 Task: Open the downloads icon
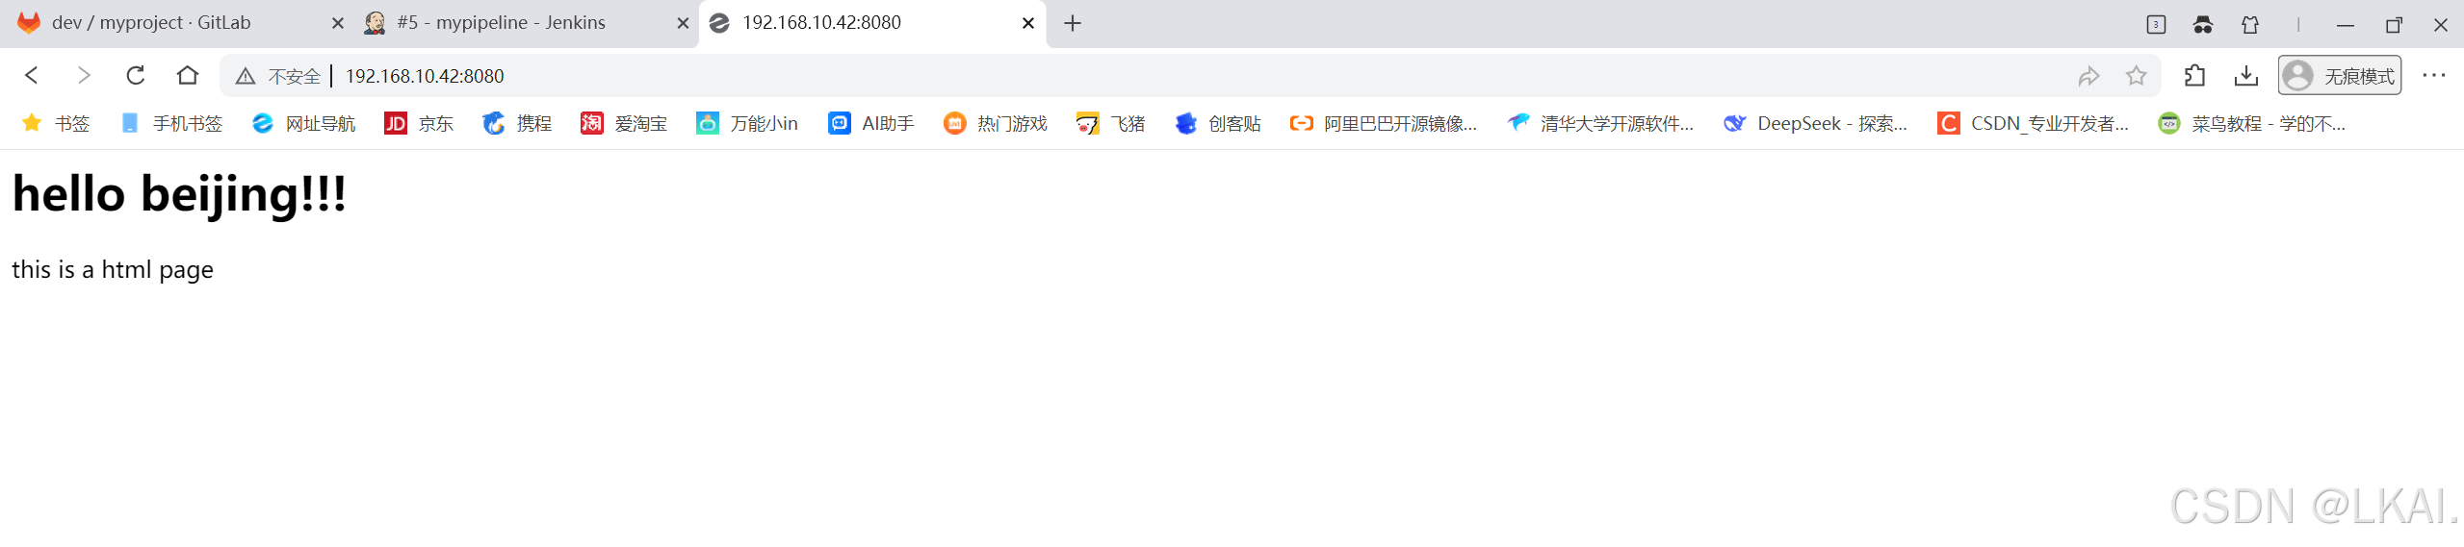point(2246,76)
